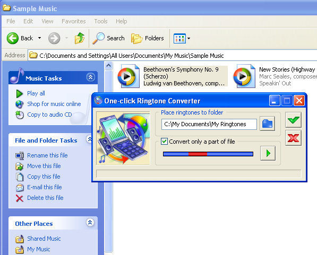This screenshot has width=317, height=255.
Task: Toggle the Folders pane button
Action: pos(148,38)
